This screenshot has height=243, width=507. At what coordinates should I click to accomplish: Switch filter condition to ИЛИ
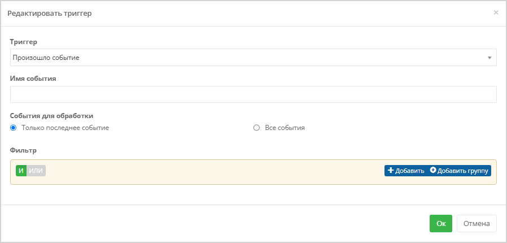click(36, 171)
